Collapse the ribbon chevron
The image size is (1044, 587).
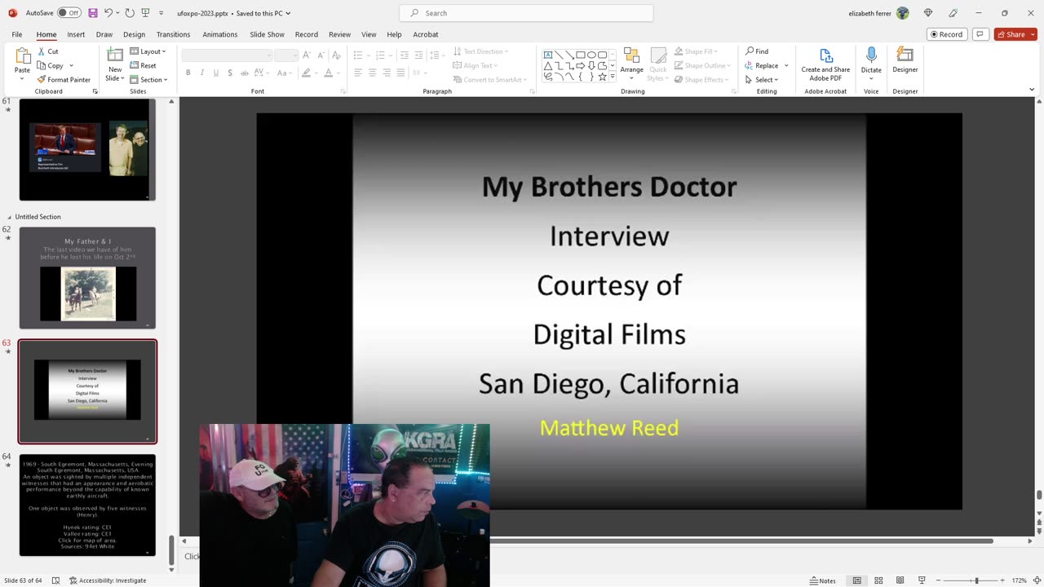[1032, 89]
